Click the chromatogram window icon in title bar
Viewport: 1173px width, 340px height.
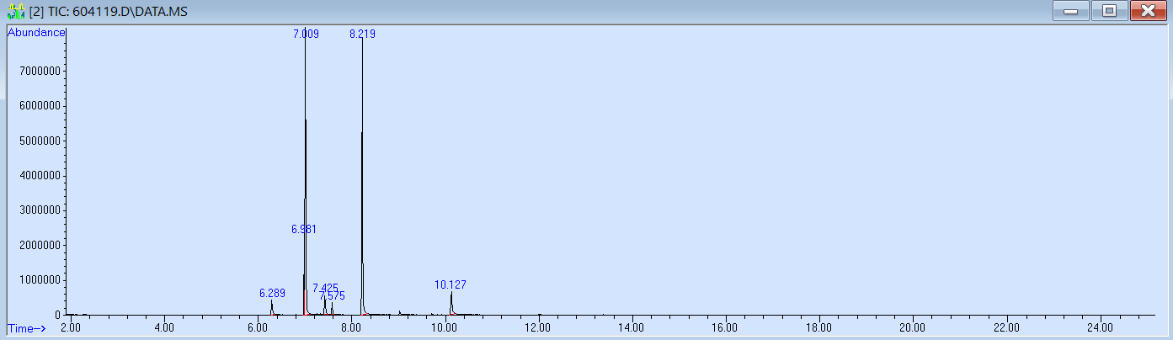tap(15, 12)
